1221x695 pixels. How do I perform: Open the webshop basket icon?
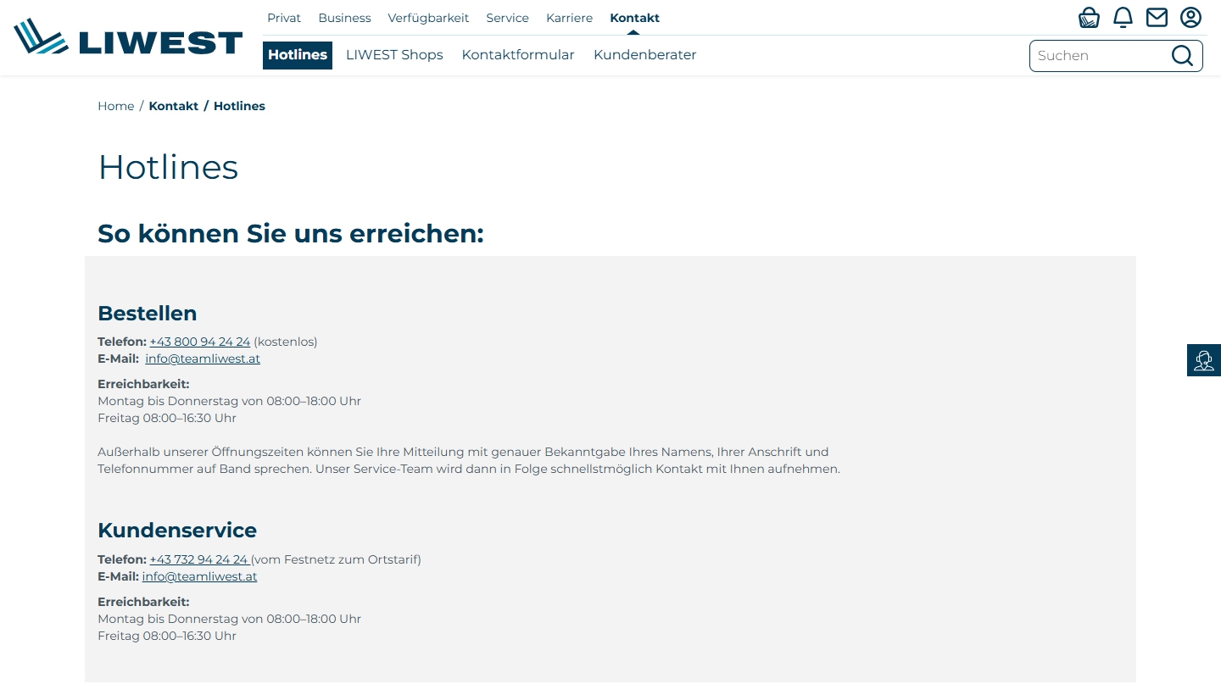(1089, 17)
